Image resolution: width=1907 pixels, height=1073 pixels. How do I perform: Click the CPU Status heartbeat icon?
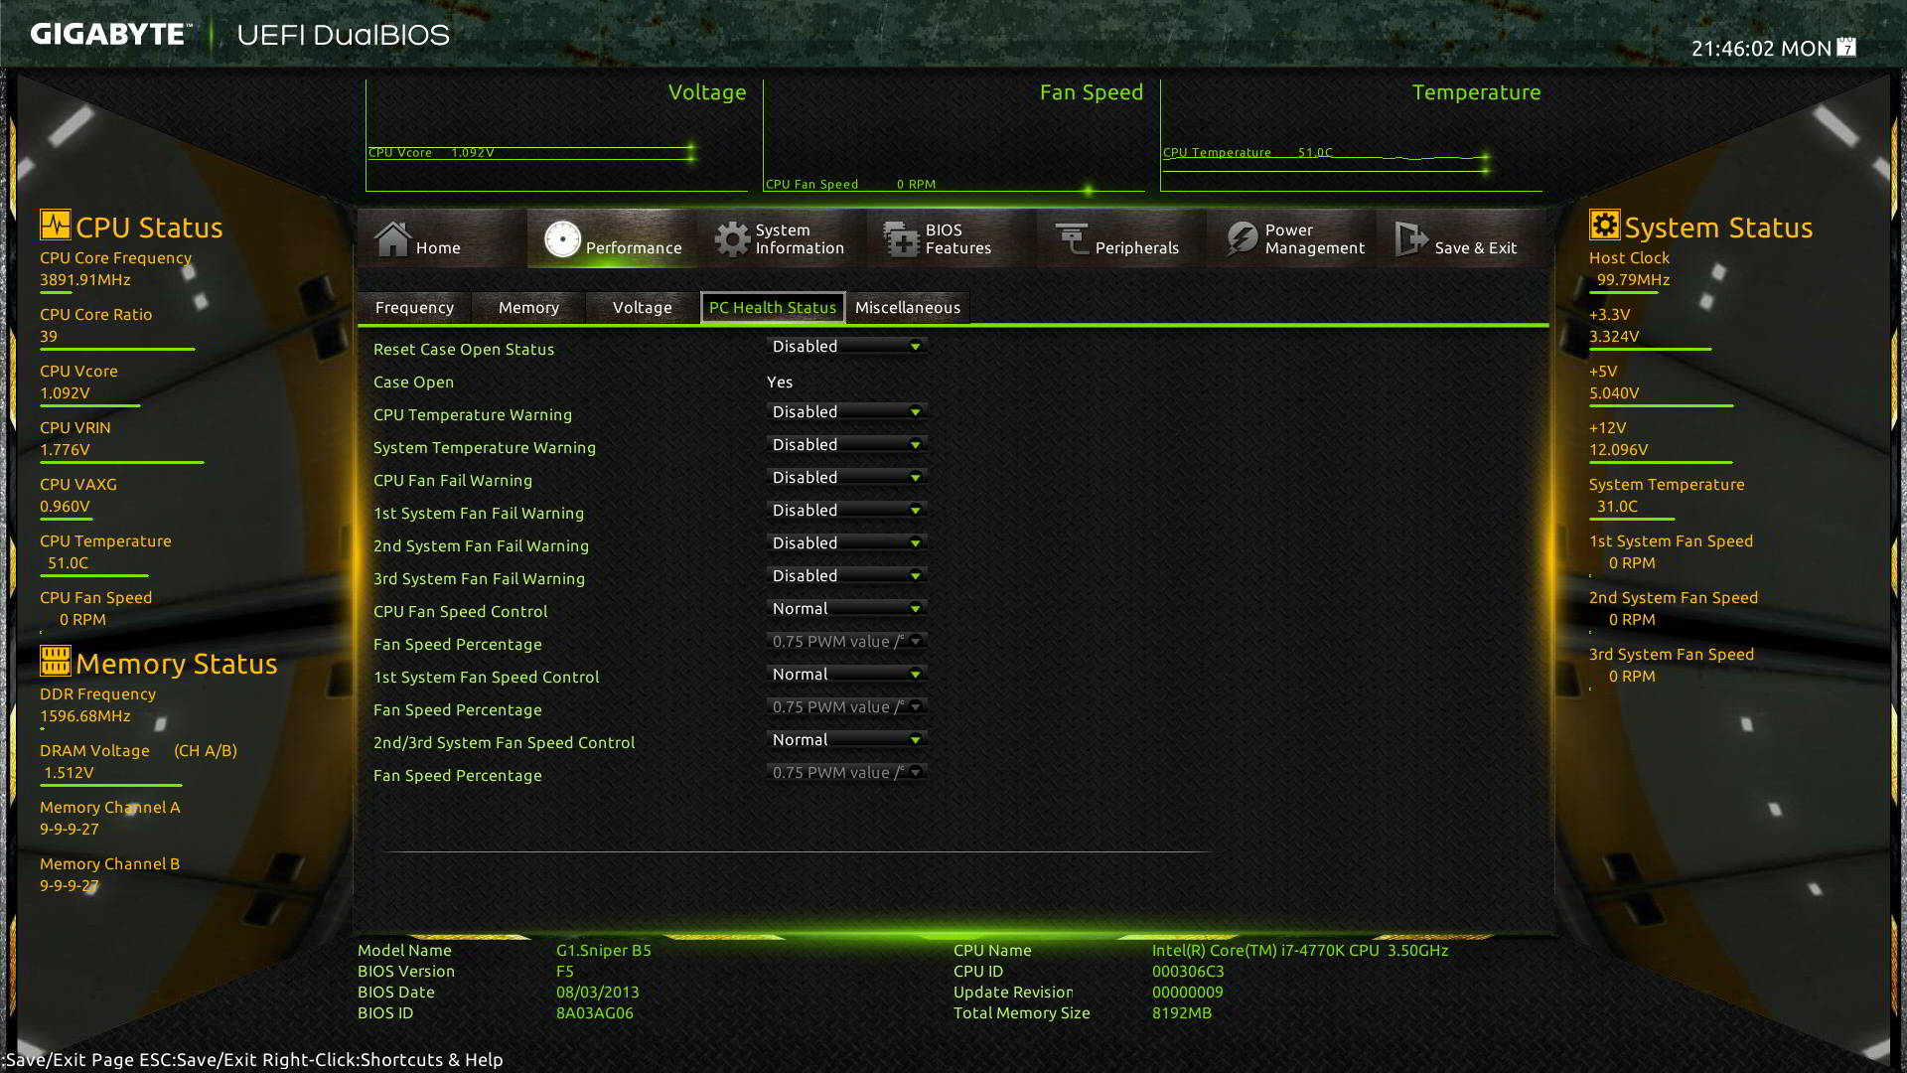[56, 225]
